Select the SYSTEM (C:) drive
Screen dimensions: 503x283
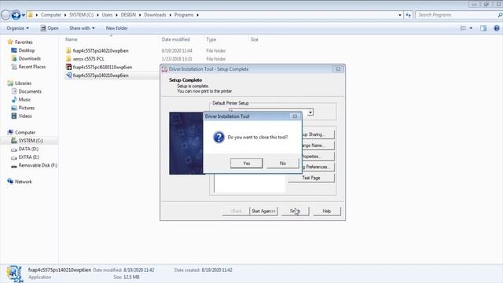pyautogui.click(x=31, y=141)
